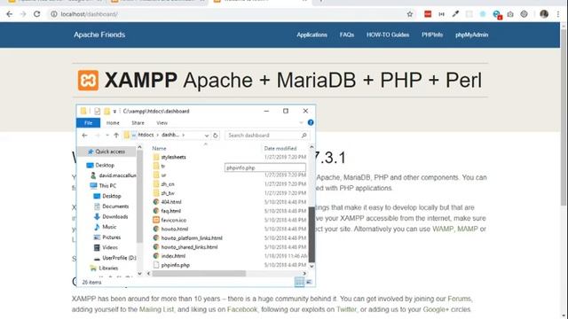Open Applications in Apache Friends navbar
The height and width of the screenshot is (319, 568).
312,35
